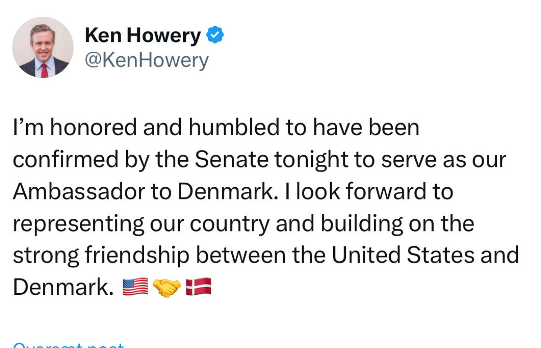This screenshot has height=348, width=541.
Task: Click the handshake emoji
Action: pyautogui.click(x=167, y=287)
